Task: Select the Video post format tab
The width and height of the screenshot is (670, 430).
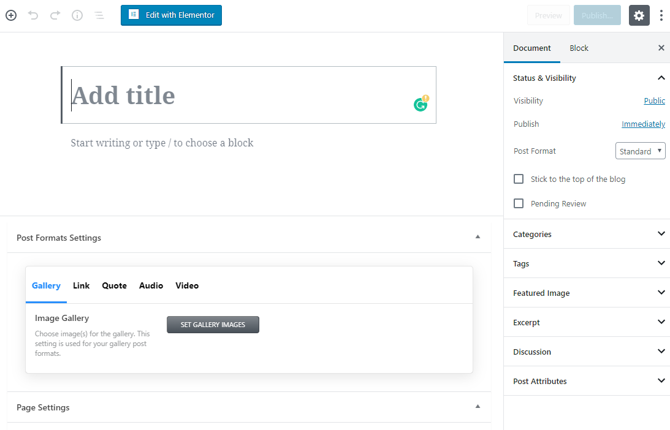Action: point(187,285)
